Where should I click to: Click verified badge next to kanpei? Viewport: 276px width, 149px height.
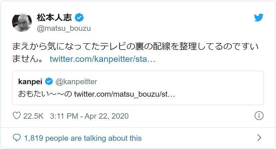click(49, 82)
